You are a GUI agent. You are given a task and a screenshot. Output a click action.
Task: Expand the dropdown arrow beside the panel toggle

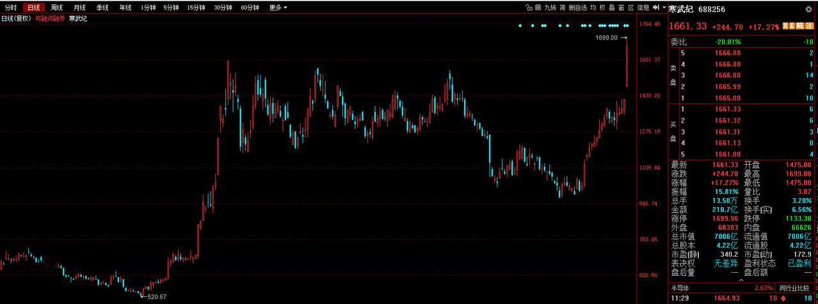664,8
